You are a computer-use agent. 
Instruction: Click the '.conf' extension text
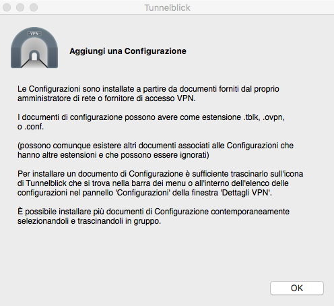click(x=34, y=127)
